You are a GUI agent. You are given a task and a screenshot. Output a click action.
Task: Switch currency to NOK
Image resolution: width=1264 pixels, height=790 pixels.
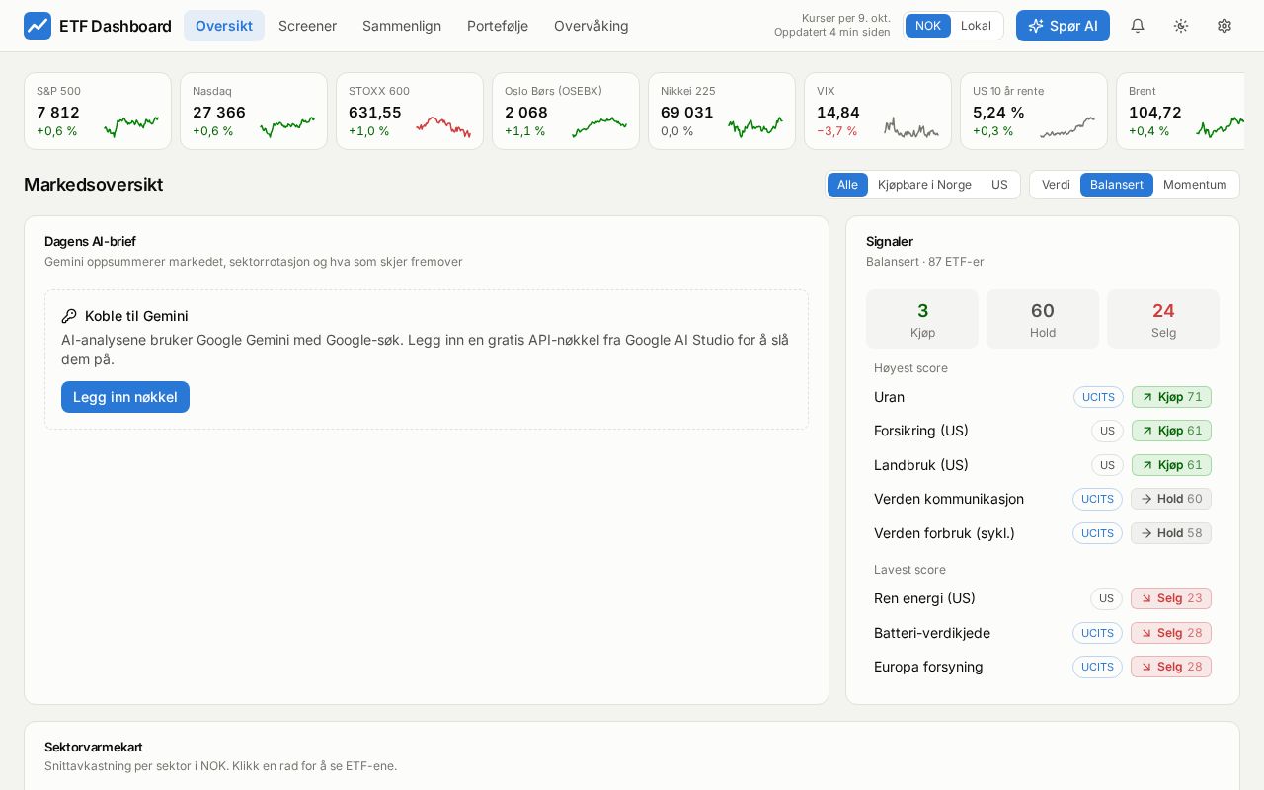928,26
